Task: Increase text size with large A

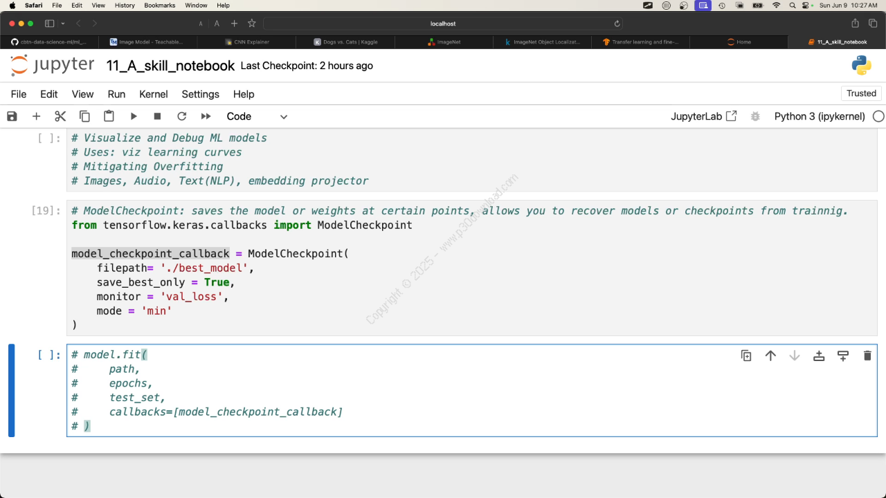Action: pos(217,24)
